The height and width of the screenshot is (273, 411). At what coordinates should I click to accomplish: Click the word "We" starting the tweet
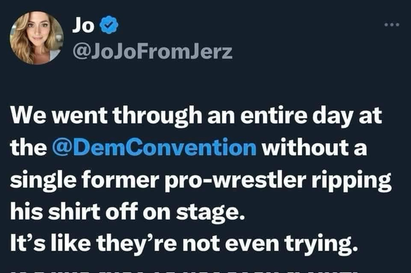(x=29, y=115)
